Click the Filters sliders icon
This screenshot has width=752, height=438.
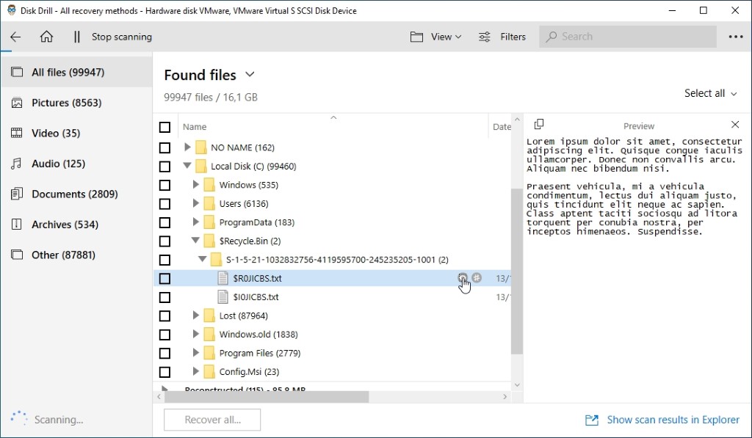tap(485, 37)
